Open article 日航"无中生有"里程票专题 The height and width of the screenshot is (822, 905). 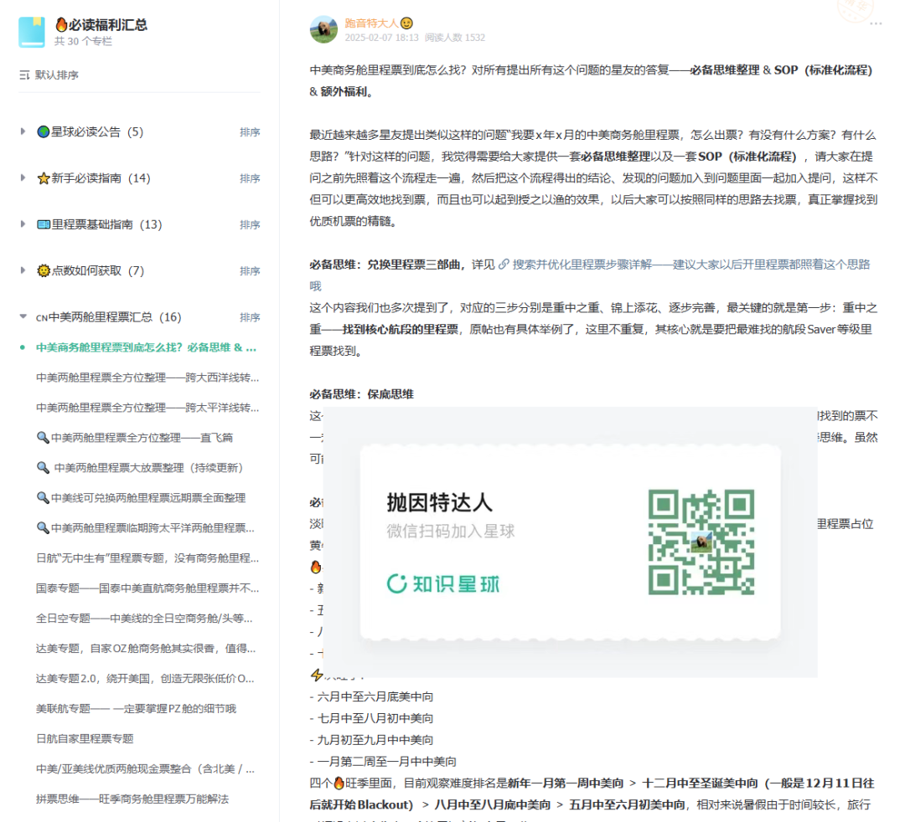tap(147, 558)
